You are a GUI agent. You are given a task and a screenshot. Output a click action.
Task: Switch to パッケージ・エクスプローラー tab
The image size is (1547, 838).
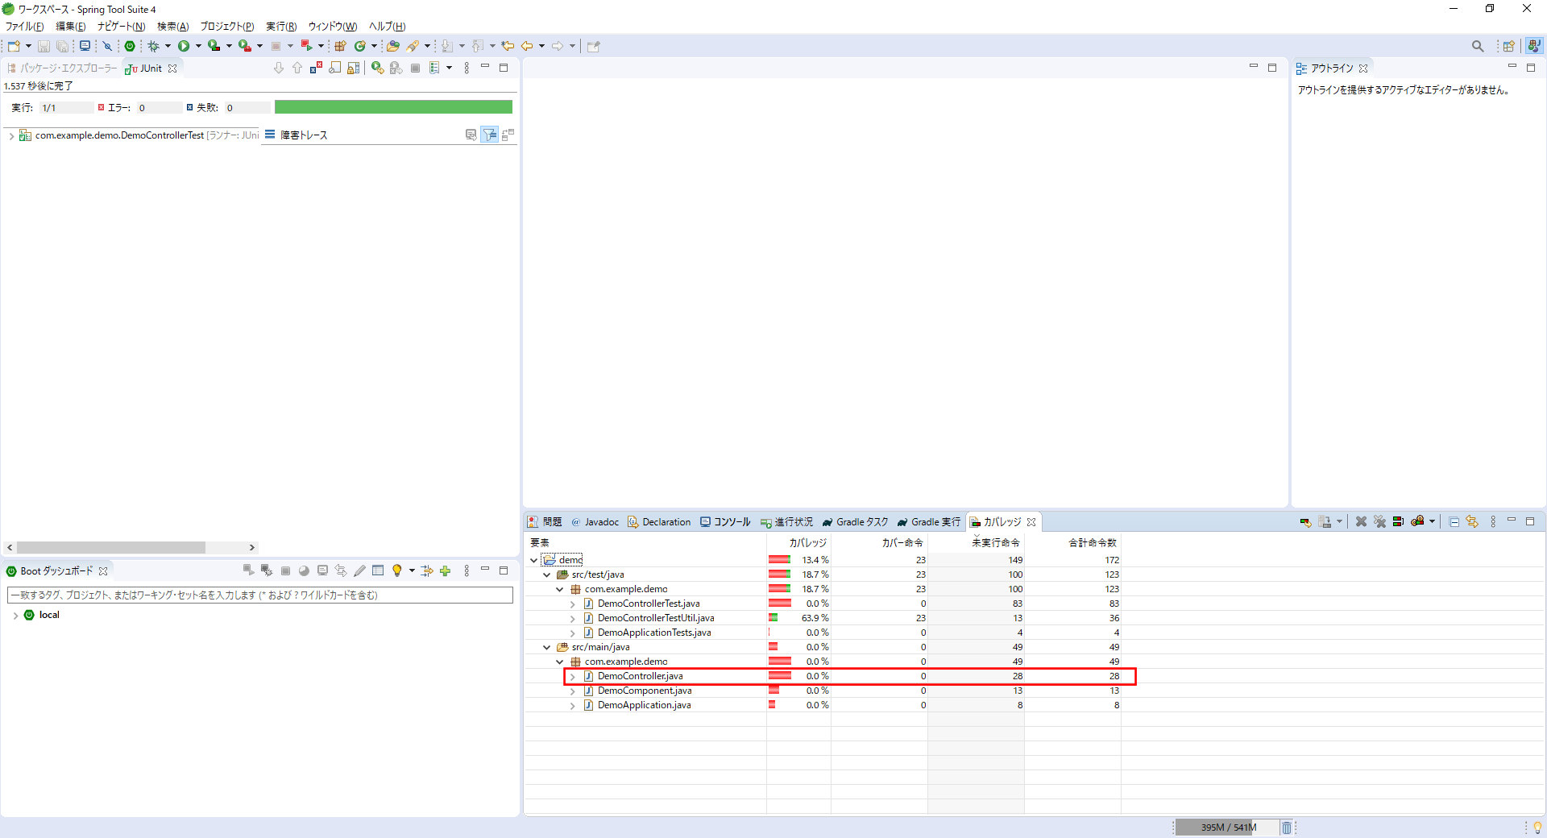63,68
